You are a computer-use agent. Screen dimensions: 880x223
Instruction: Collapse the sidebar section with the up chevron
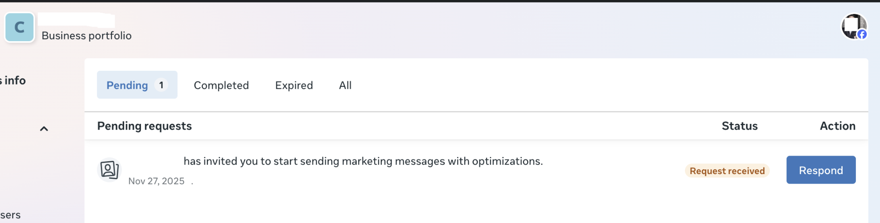[x=44, y=129]
